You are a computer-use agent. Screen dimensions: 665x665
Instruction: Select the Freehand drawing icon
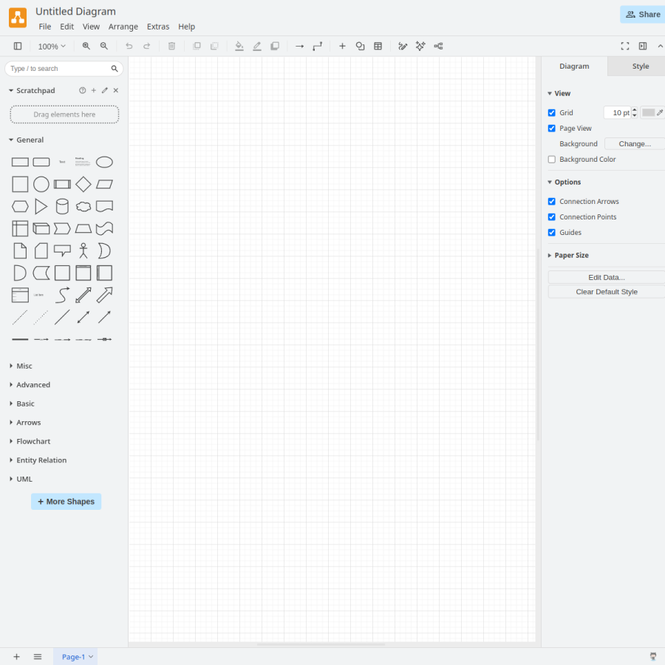tap(403, 47)
